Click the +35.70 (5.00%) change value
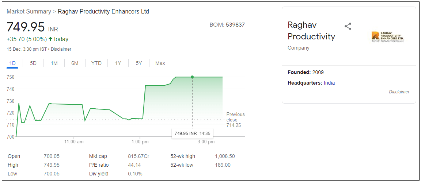Image resolution: width=421 pixels, height=182 pixels. tap(27, 39)
